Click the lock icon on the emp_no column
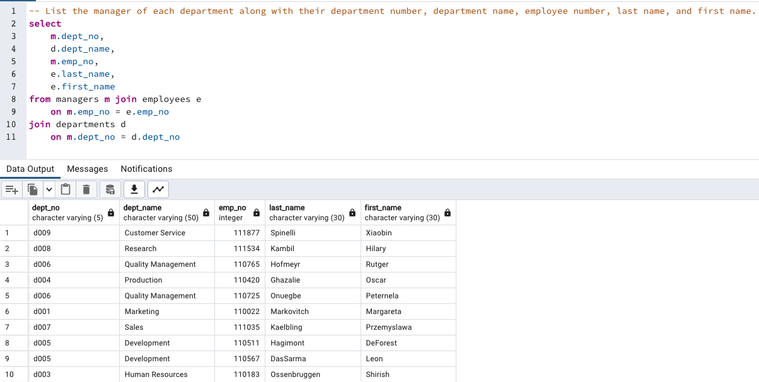759x382 pixels. [x=255, y=212]
